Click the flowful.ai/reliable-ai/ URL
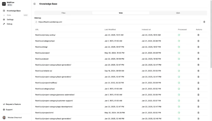The width and height of the screenshot is (212, 121). click(44, 71)
